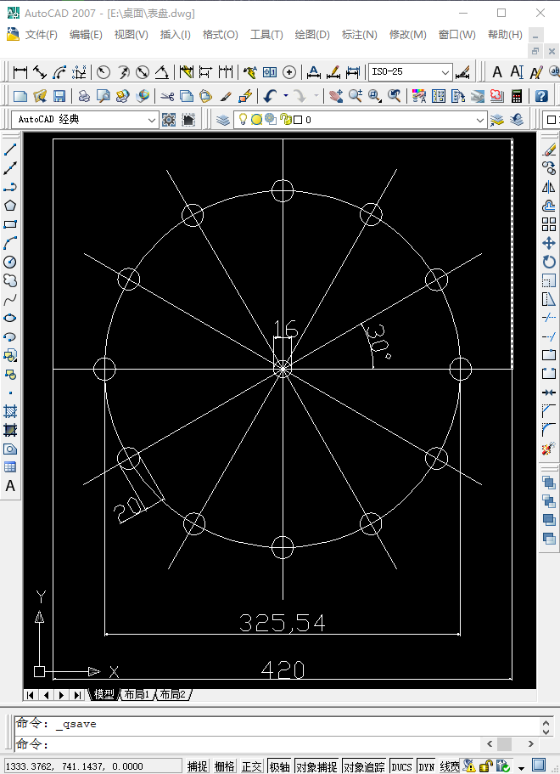The height and width of the screenshot is (774, 560).
Task: Select the Circle draw tool
Action: pos(10,263)
